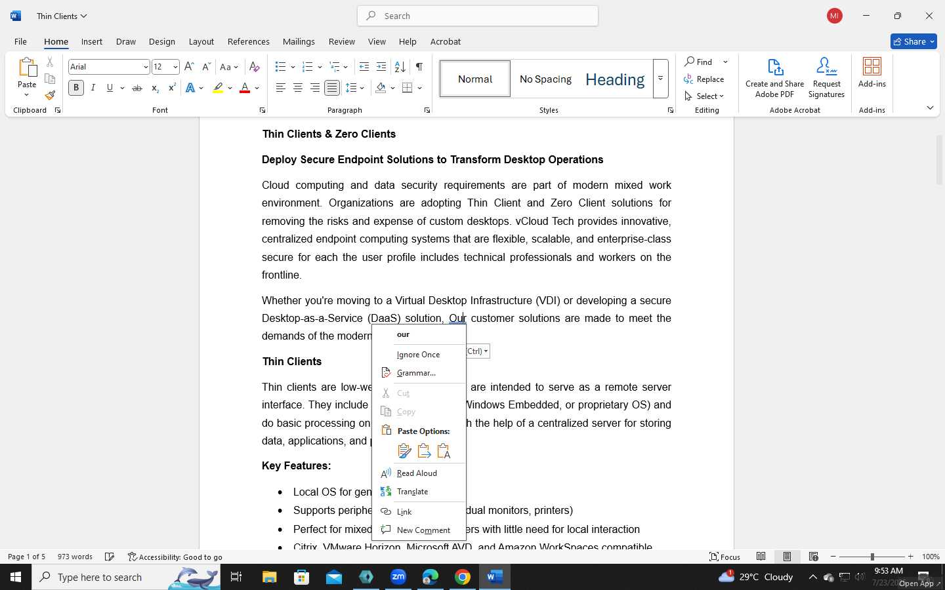This screenshot has height=590, width=945.
Task: Switch to Read Mode view
Action: [x=761, y=557]
